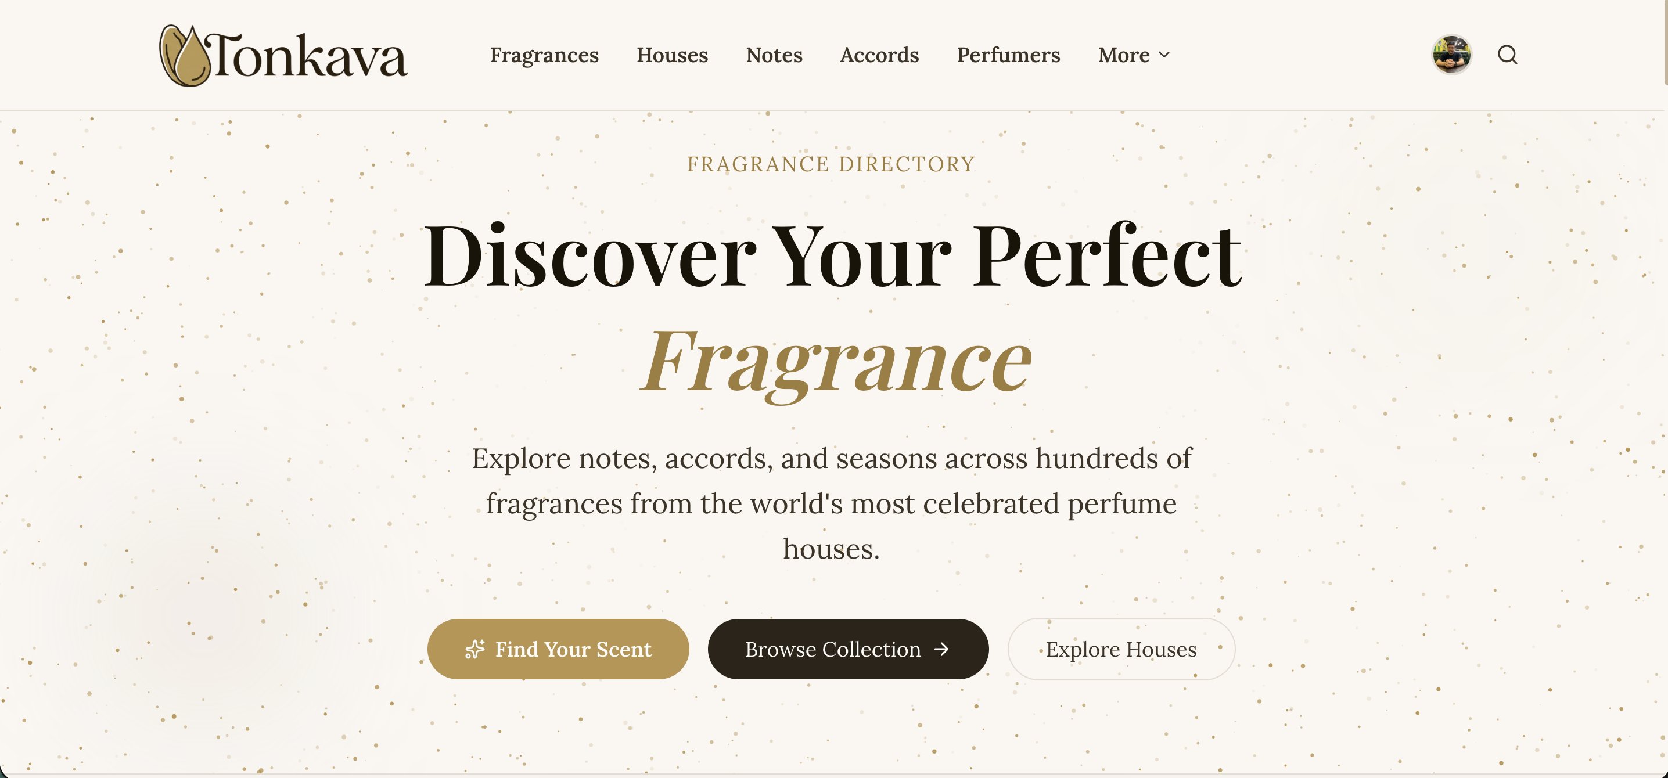Click the sparkle icon in Find Your Scent
This screenshot has height=778, width=1668.
[474, 649]
